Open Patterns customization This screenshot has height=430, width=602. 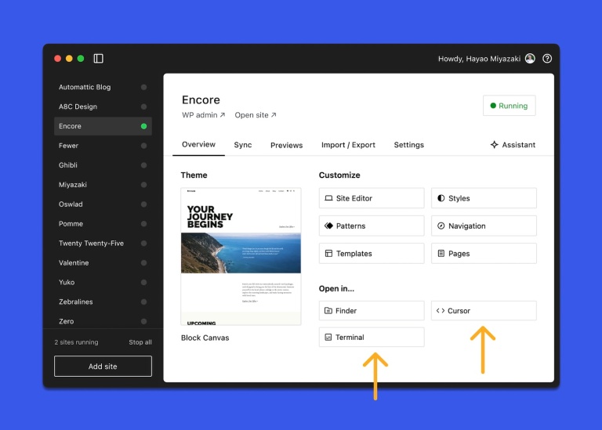pos(372,226)
